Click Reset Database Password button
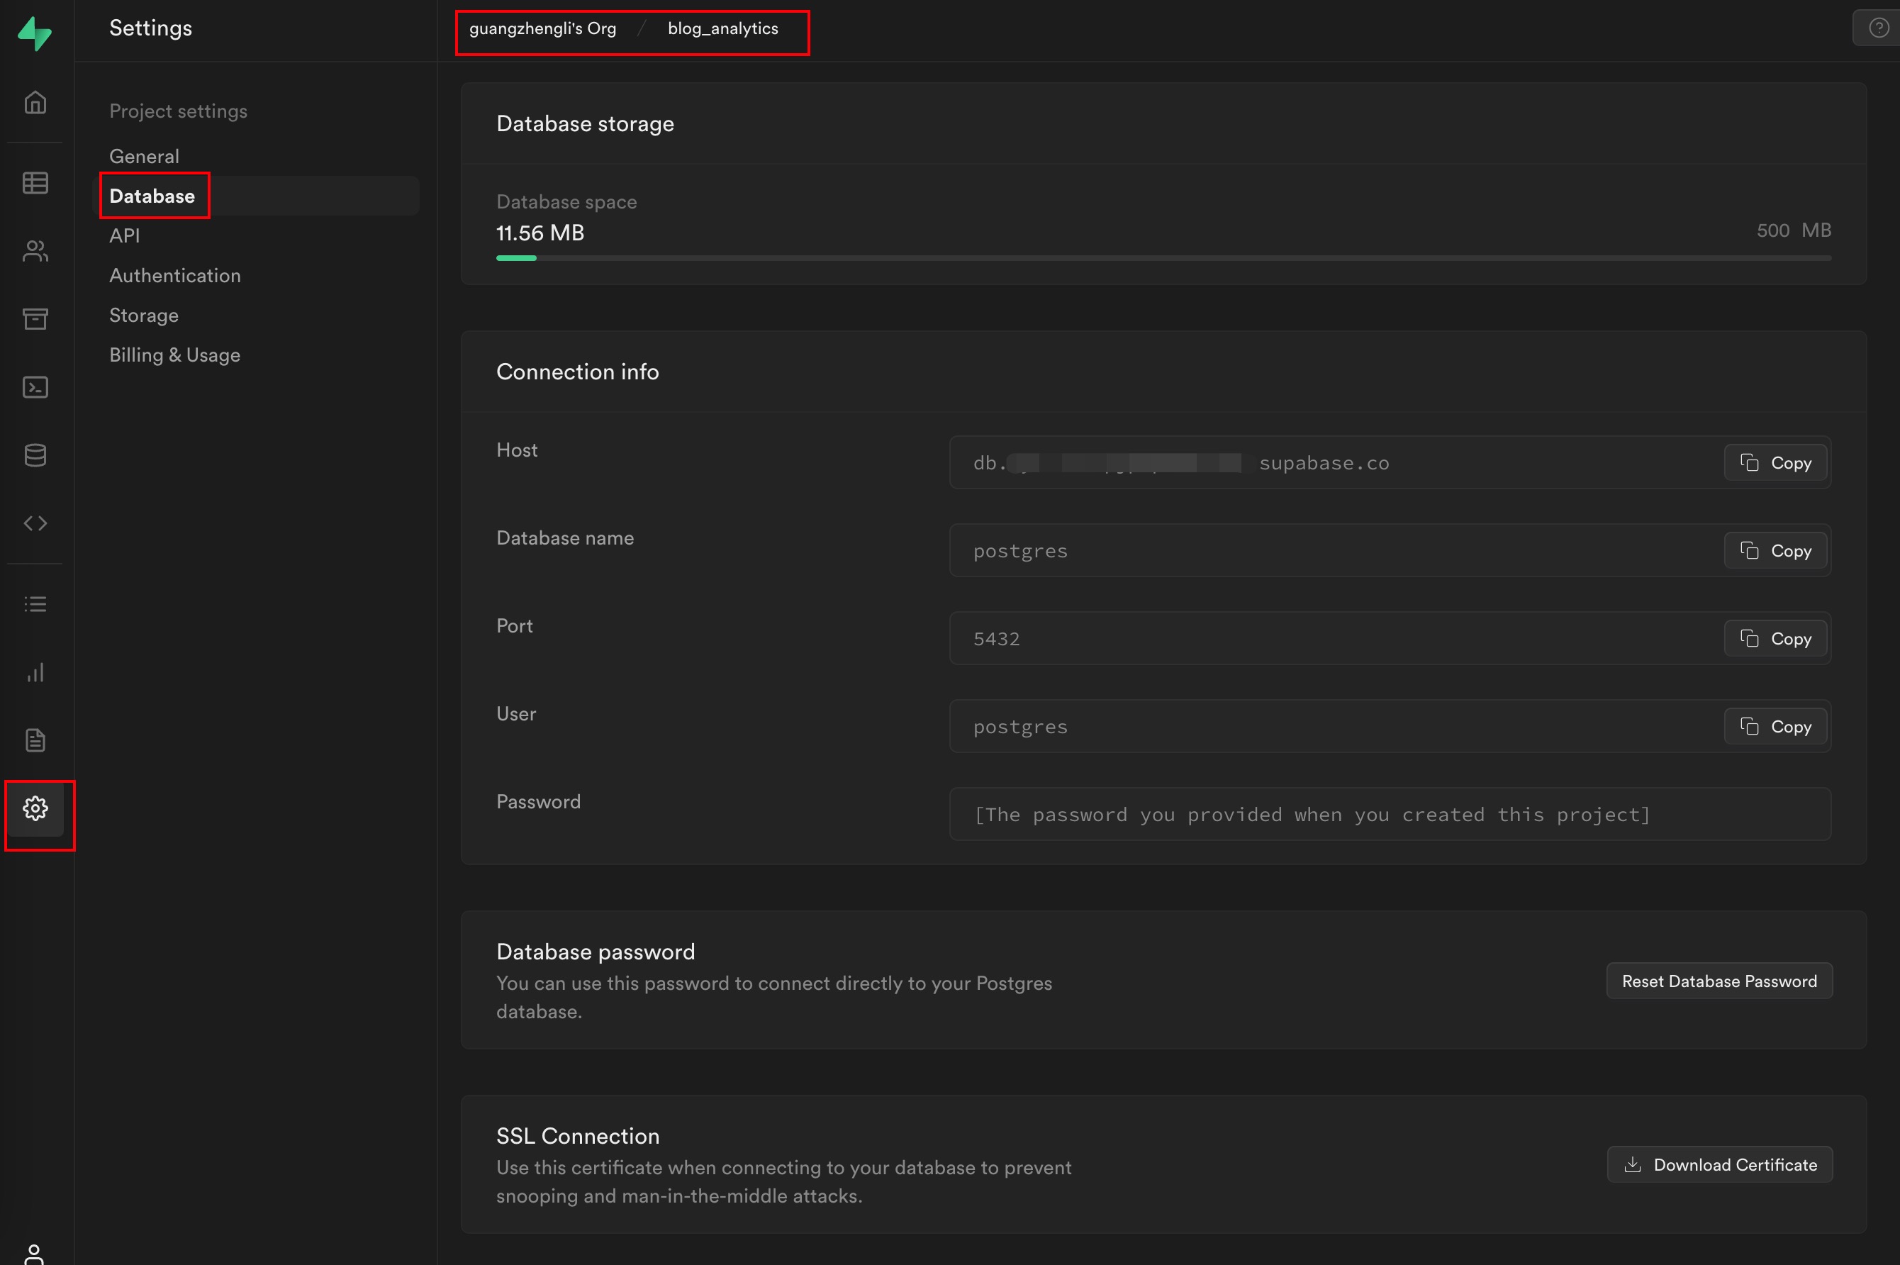Viewport: 1900px width, 1265px height. point(1719,981)
